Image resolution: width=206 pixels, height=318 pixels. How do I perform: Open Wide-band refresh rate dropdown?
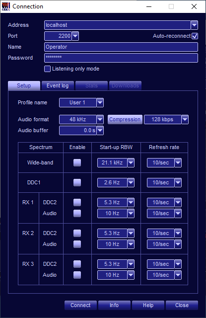pyautogui.click(x=178, y=162)
